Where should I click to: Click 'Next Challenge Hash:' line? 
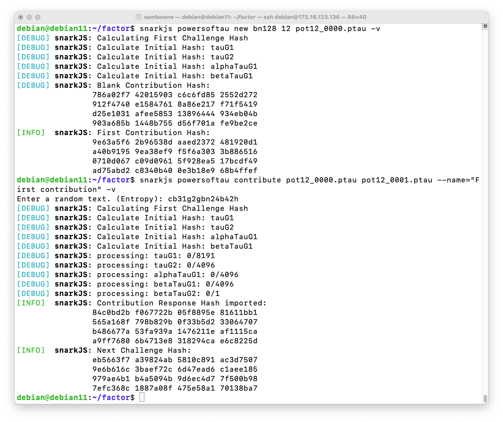[x=144, y=351]
